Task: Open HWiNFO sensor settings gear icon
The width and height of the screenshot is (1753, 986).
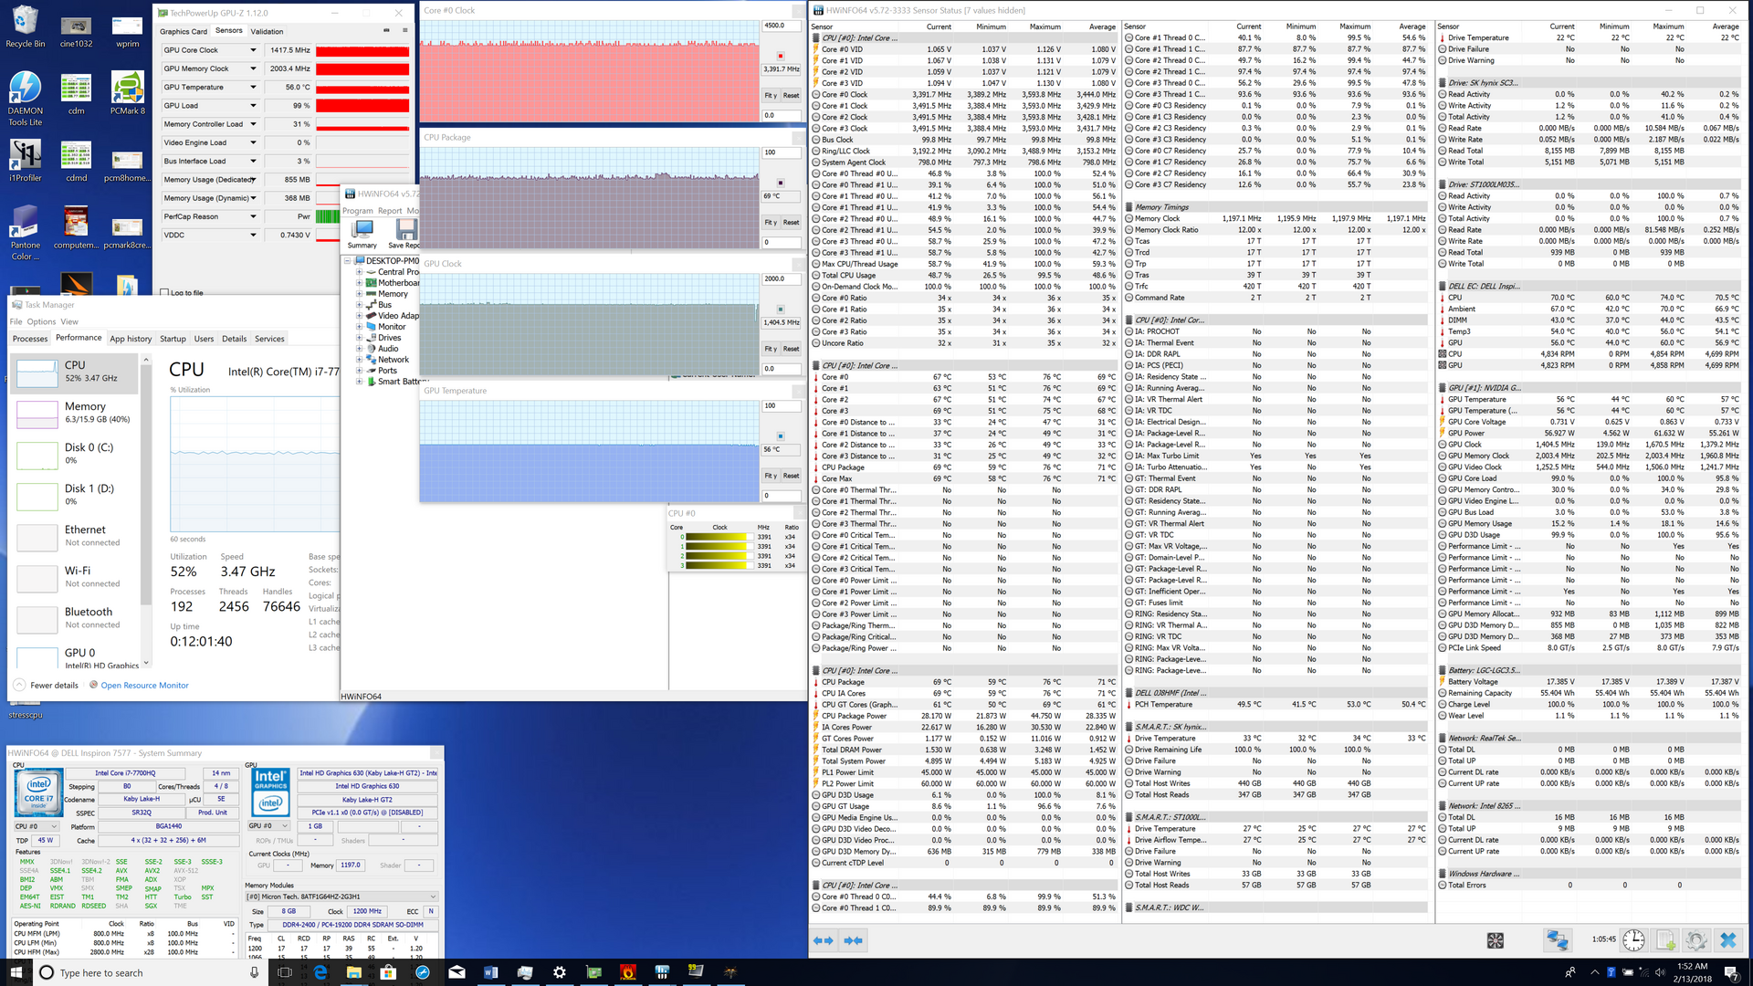Action: pyautogui.click(x=1696, y=939)
